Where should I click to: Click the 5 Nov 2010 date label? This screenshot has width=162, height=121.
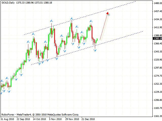pyautogui.click(x=55, y=119)
